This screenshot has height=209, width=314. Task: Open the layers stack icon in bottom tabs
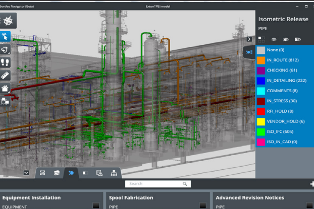tap(57, 173)
